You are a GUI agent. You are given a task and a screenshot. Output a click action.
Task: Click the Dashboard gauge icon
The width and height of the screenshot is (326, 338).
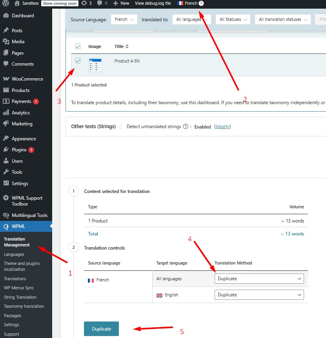[x=6, y=15]
